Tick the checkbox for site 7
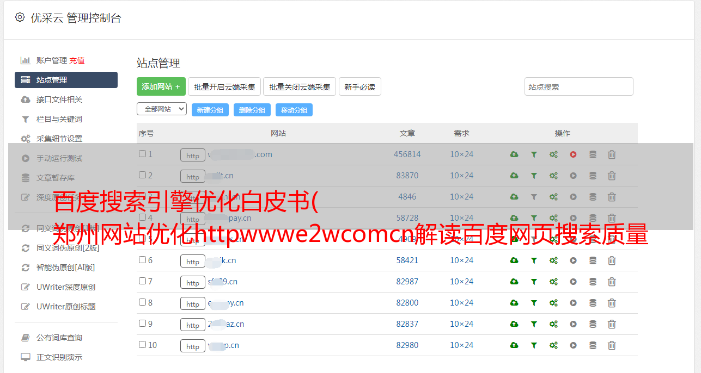 [142, 281]
